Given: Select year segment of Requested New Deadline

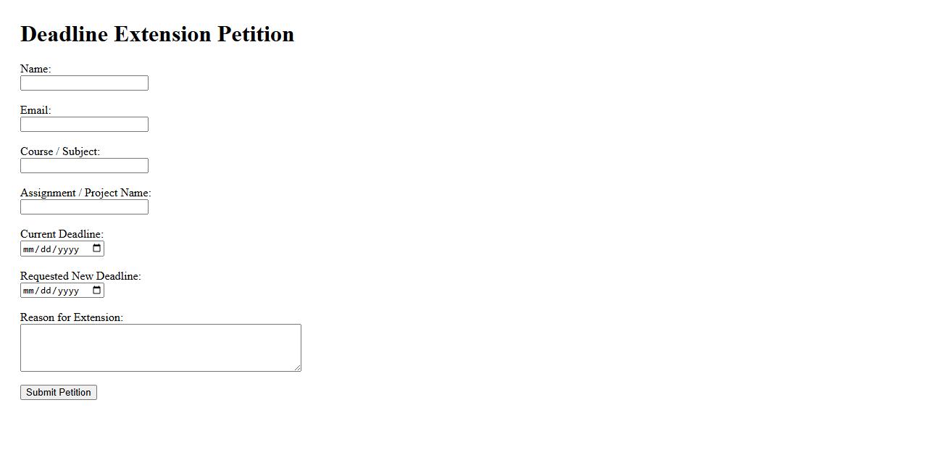Looking at the screenshot, I should tap(68, 291).
